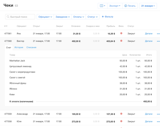
Task: Click the Оплачено column header
Action: coord(76,26)
